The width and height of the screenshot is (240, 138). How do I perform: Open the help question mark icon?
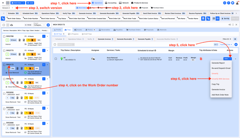pyautogui.click(x=229, y=3)
